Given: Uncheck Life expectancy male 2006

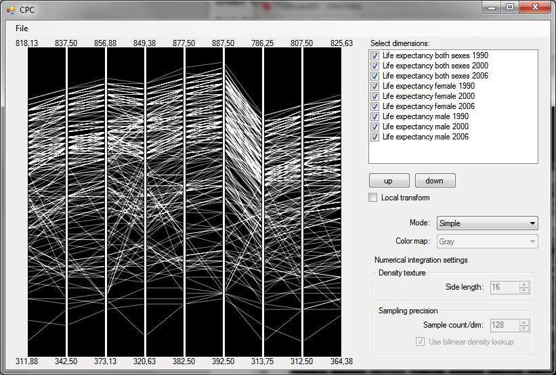Looking at the screenshot, I should coord(375,137).
